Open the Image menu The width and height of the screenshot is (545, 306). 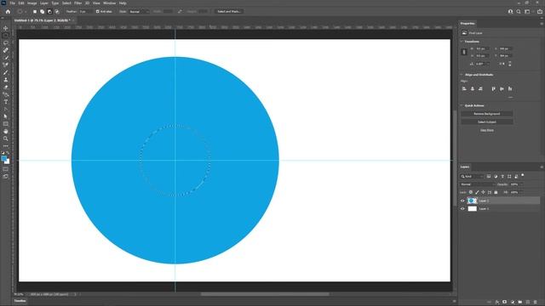pyautogui.click(x=32, y=3)
